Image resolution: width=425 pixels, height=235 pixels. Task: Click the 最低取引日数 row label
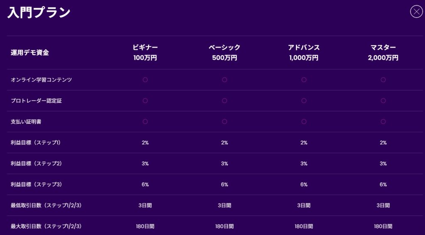coord(46,205)
